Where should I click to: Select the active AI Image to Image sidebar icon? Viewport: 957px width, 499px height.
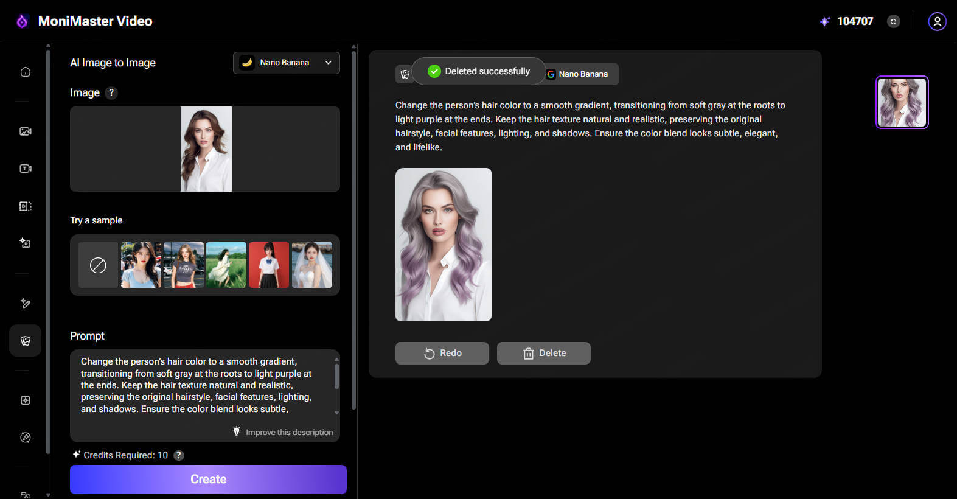click(x=26, y=341)
